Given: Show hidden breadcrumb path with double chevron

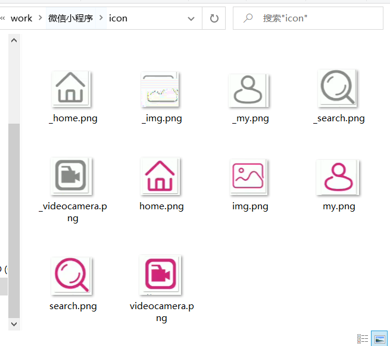Looking at the screenshot, I should pos(3,18).
